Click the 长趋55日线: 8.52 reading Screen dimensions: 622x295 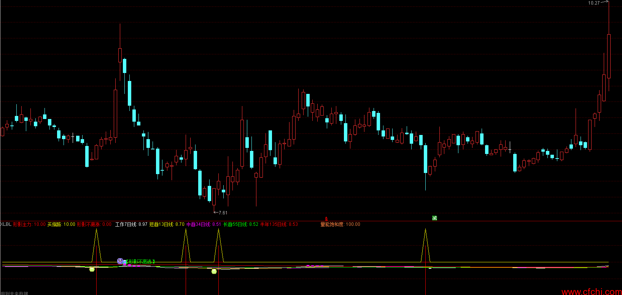tap(240, 224)
